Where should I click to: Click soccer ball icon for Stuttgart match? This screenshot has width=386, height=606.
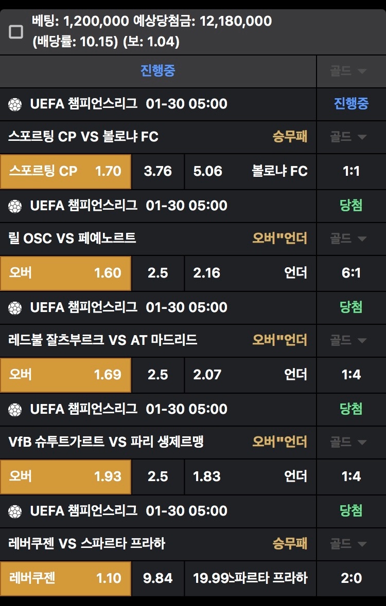(15, 410)
